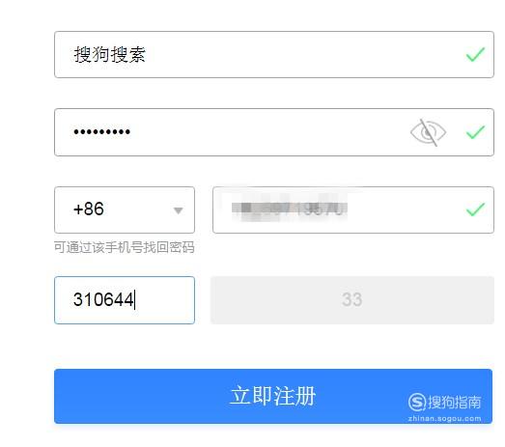505x447 pixels.
Task: Click the Sogou S logo watermark
Action: click(x=417, y=402)
